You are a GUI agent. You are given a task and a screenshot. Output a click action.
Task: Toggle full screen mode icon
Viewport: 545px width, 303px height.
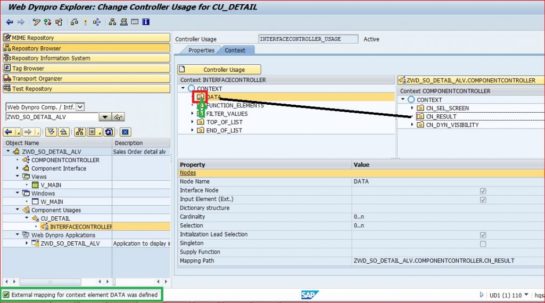point(135,22)
